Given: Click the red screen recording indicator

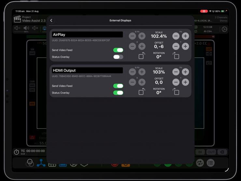Looking at the screenshot, I should click(x=204, y=11).
